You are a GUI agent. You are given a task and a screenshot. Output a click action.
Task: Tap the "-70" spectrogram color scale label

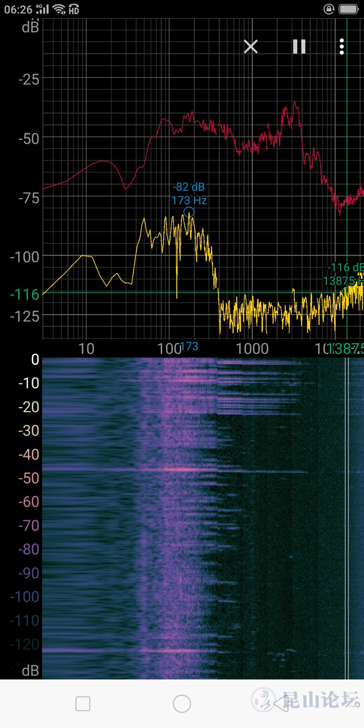point(29,526)
